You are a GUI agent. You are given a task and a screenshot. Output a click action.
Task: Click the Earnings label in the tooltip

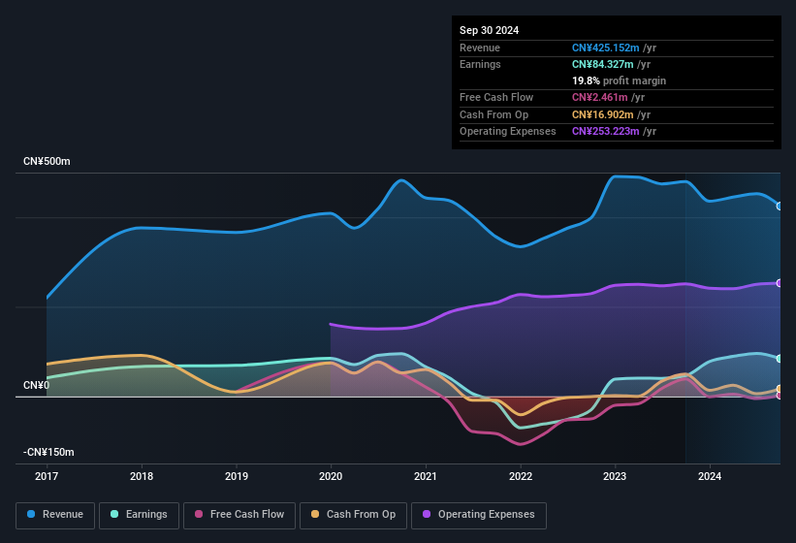click(x=480, y=64)
